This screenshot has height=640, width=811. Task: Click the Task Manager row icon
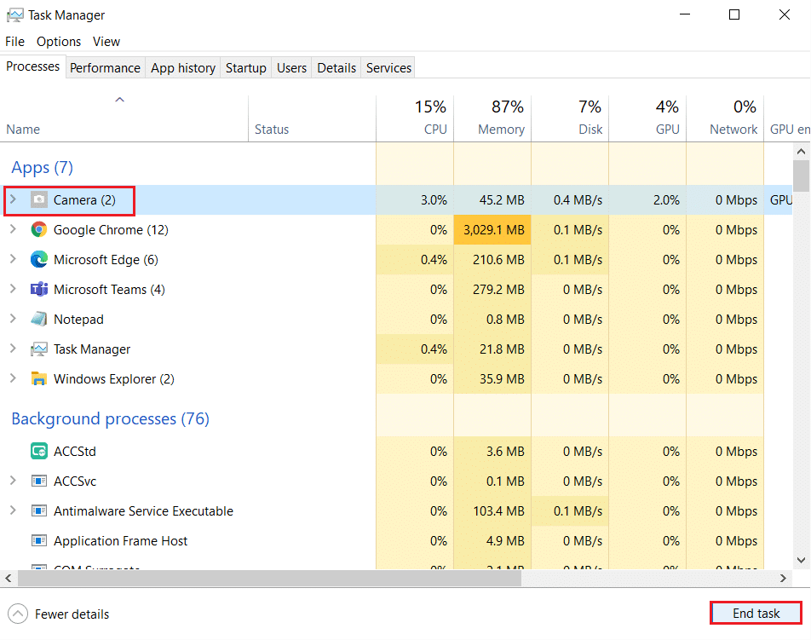(39, 349)
